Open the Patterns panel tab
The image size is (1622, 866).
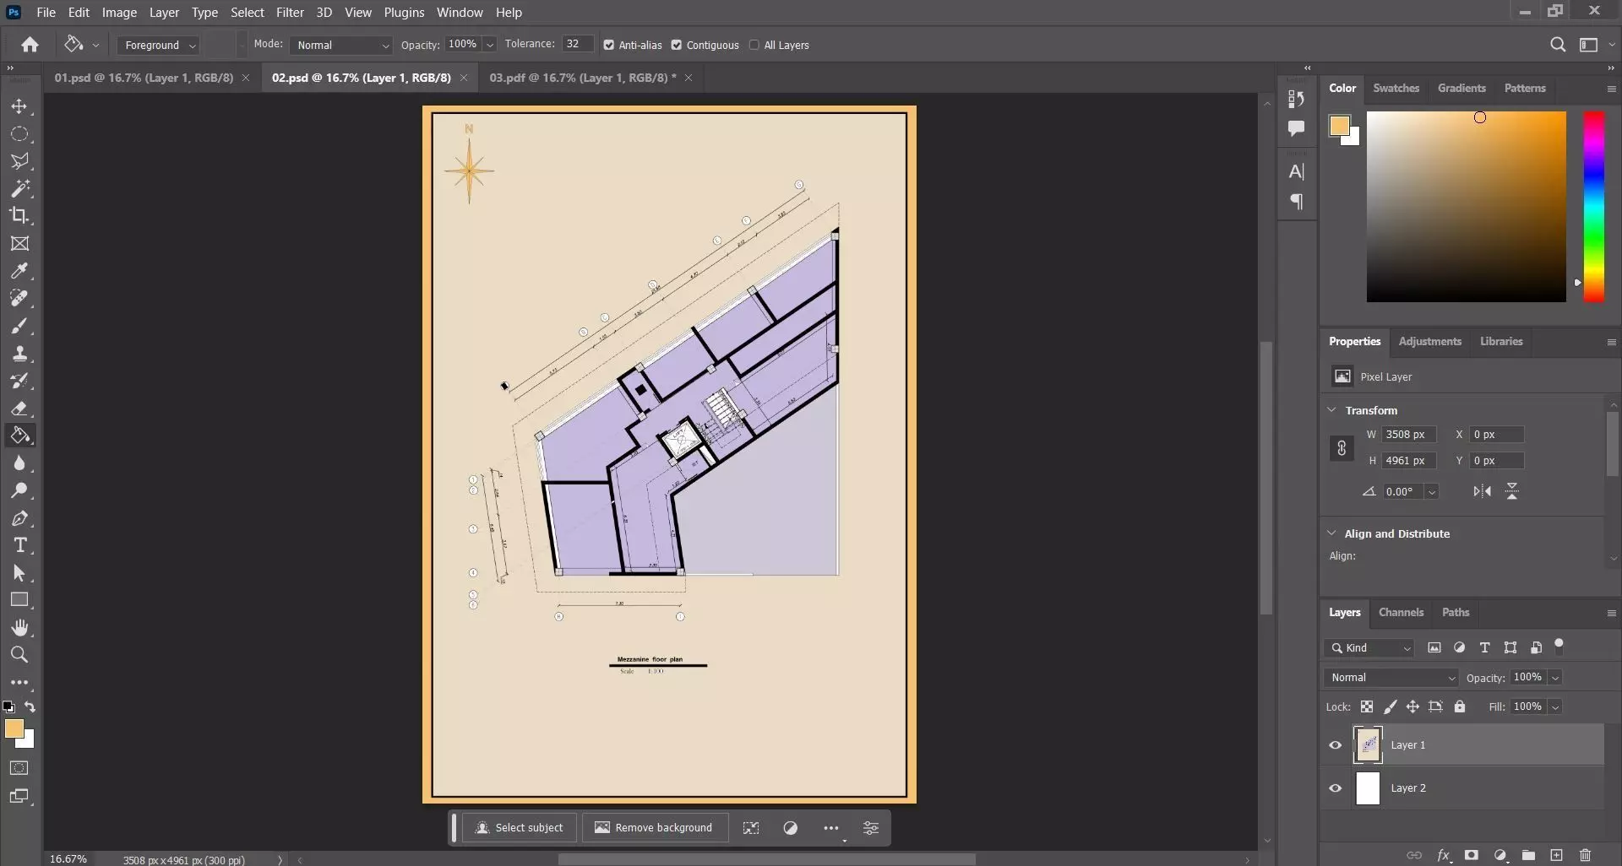[1525, 88]
